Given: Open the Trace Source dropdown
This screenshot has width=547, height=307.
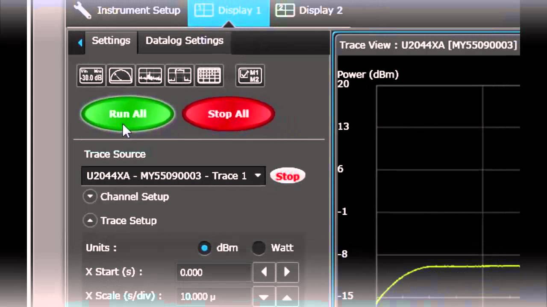Looking at the screenshot, I should pyautogui.click(x=174, y=176).
